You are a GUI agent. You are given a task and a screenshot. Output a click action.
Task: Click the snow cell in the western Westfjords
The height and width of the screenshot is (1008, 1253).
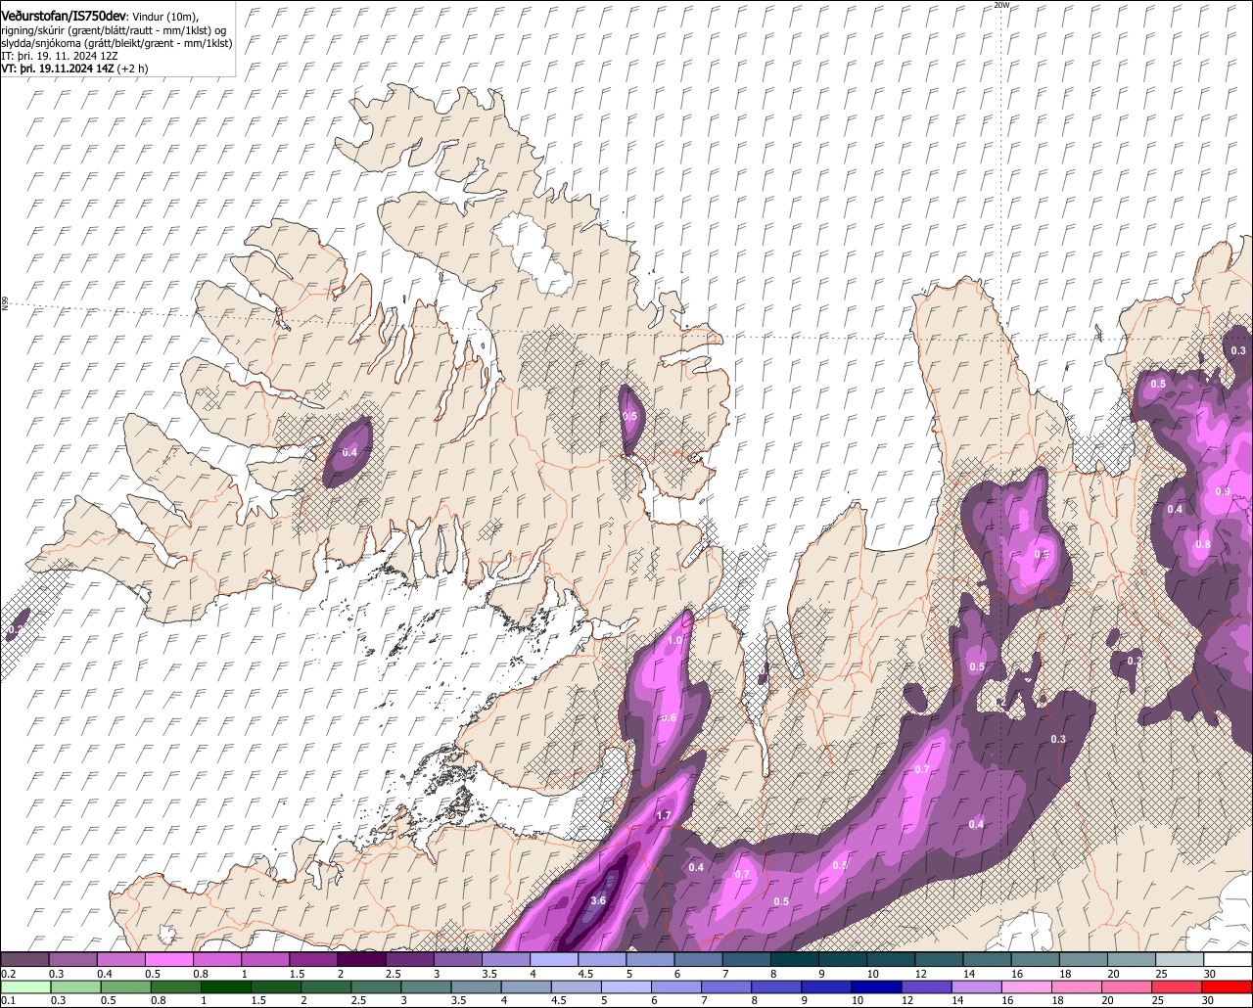tap(348, 452)
